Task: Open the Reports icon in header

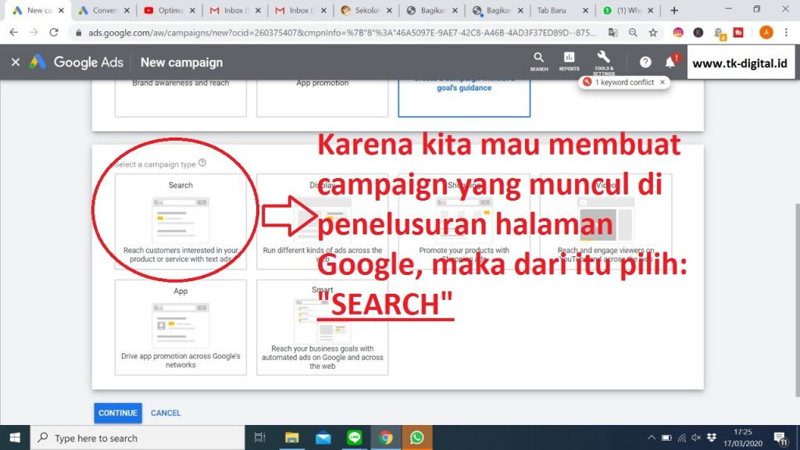Action: coord(569,61)
